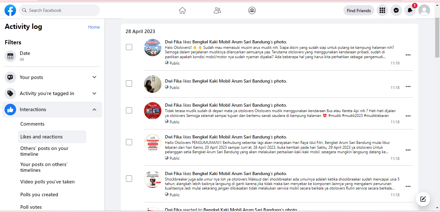Image resolution: width=440 pixels, height=212 pixels.
Task: Click the page vertical scrollbar thumb
Action: tap(437, 37)
